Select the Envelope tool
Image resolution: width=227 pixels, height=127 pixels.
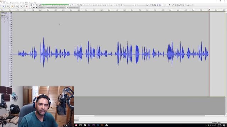click(x=34, y=5)
